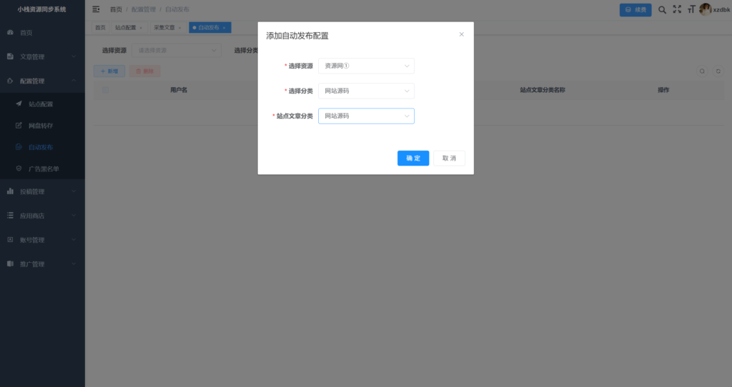Expand 应用商店 sidebar menu

click(42, 216)
